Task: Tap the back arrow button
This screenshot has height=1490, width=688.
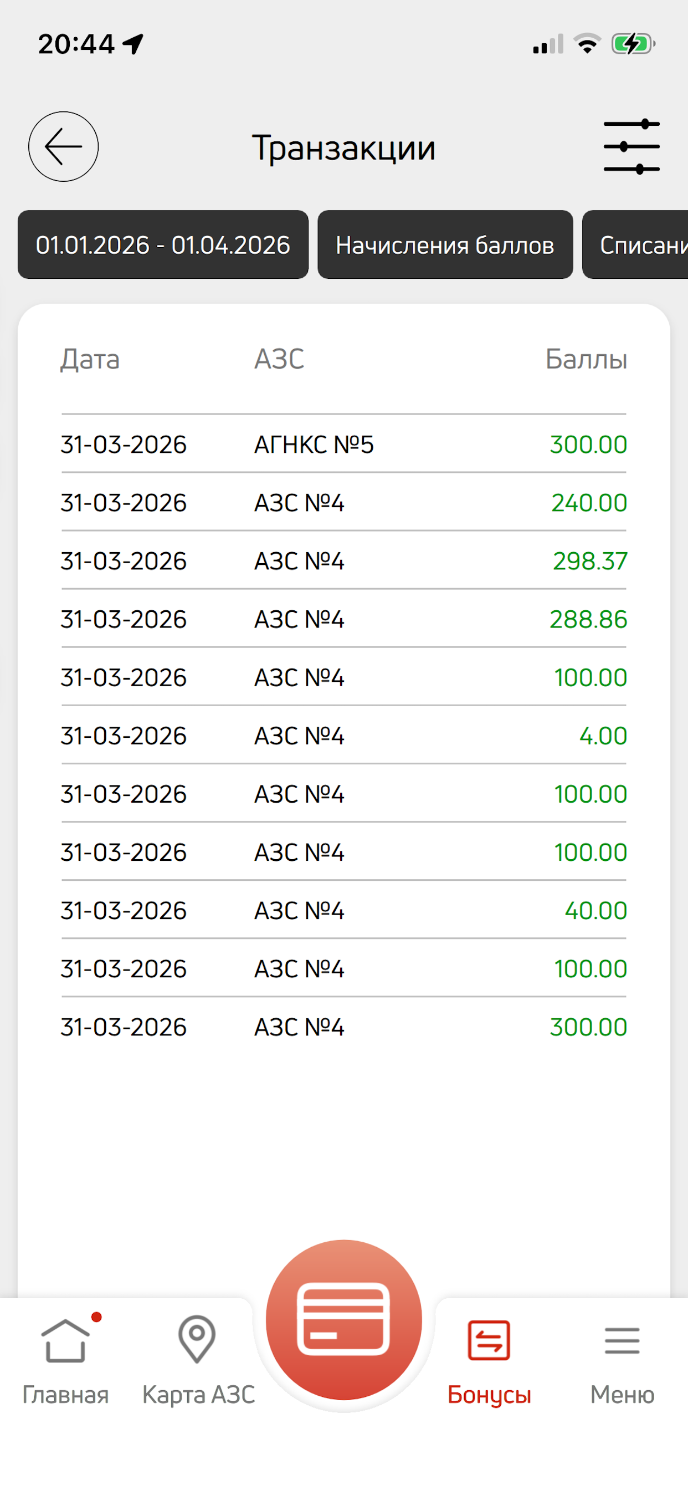Action: pyautogui.click(x=64, y=146)
